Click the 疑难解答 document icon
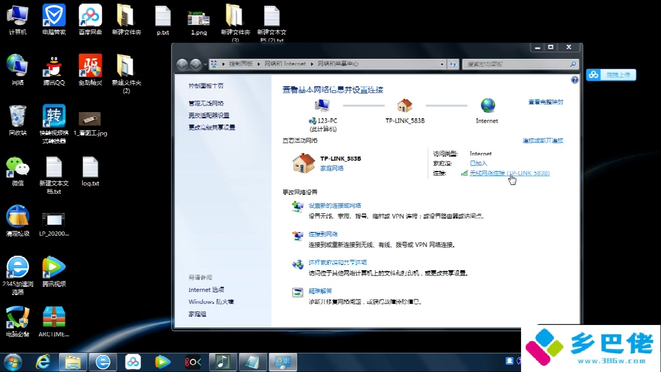This screenshot has width=661, height=372. click(297, 292)
